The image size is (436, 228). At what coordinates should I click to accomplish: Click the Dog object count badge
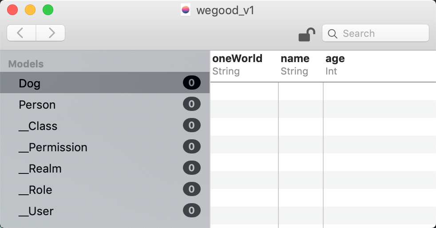pyautogui.click(x=191, y=83)
